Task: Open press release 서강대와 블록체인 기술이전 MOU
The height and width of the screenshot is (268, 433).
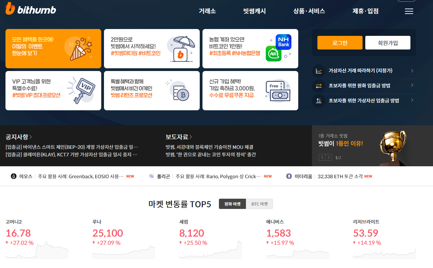Action: pos(209,147)
